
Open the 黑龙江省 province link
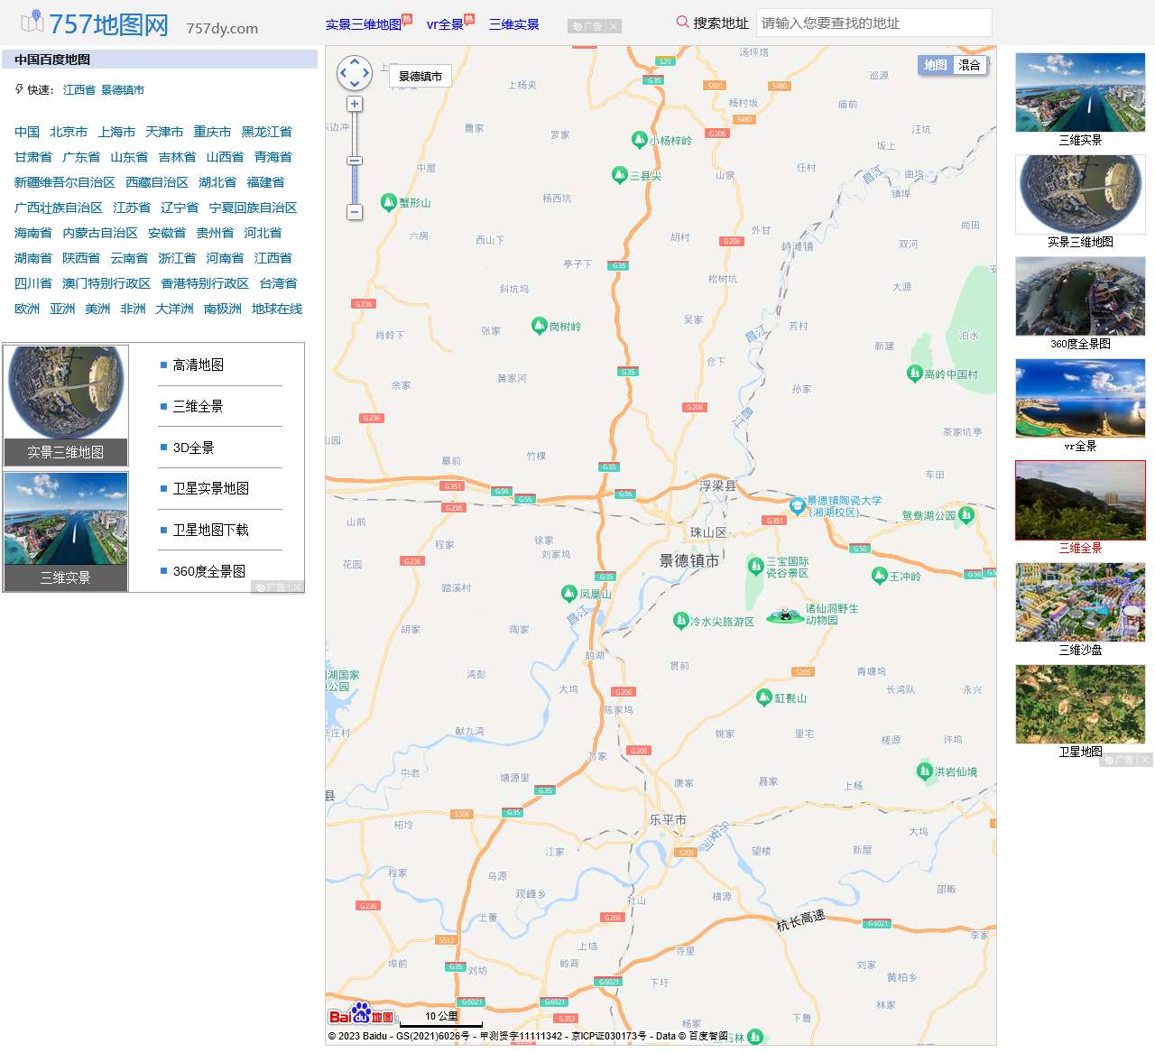click(267, 132)
